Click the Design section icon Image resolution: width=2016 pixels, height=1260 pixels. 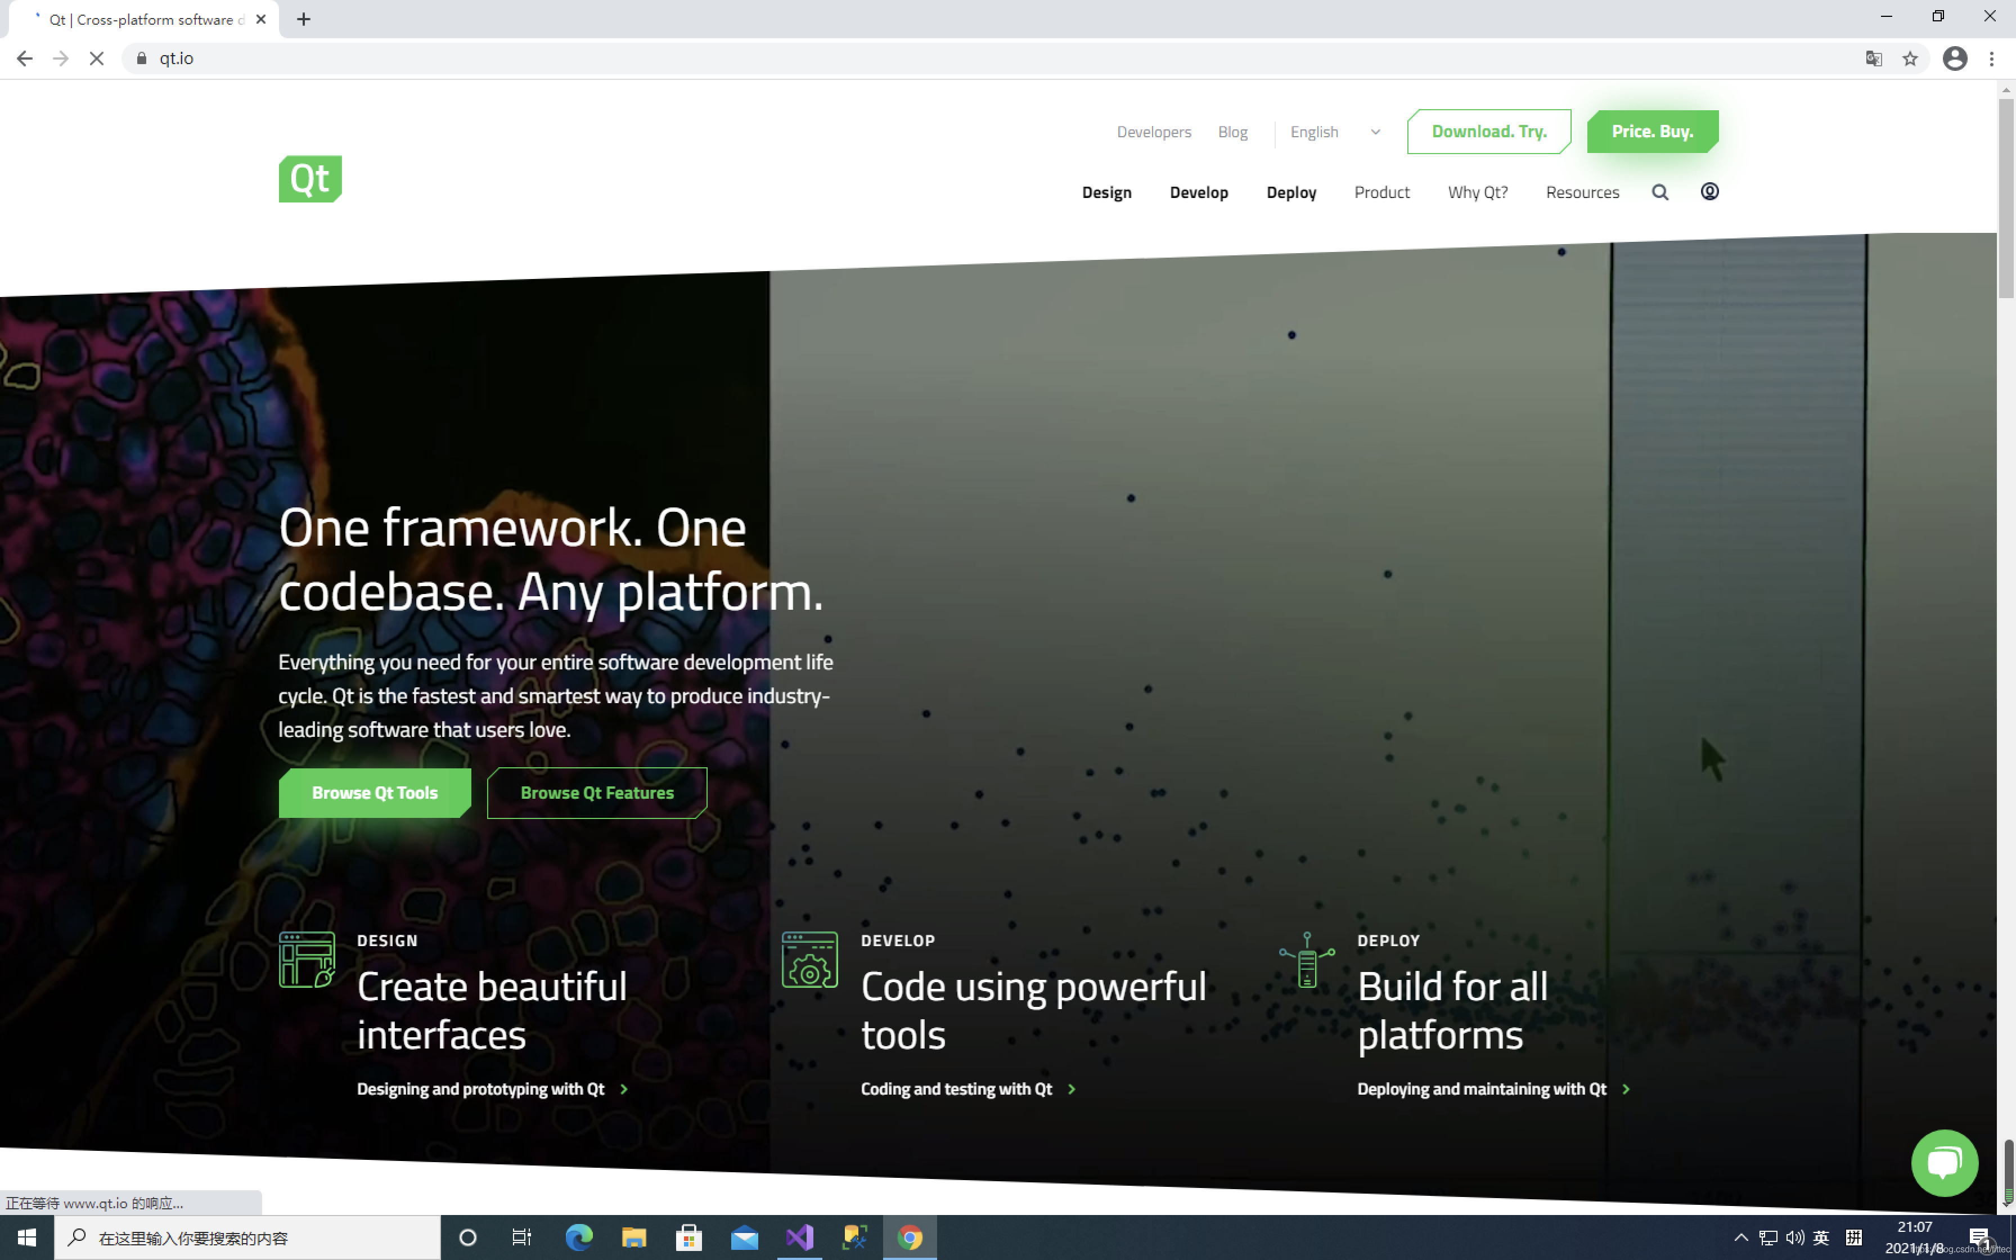[307, 959]
